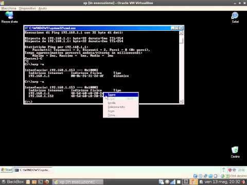
Task: Click the console vertical scrollbar thumb
Action: (181, 41)
